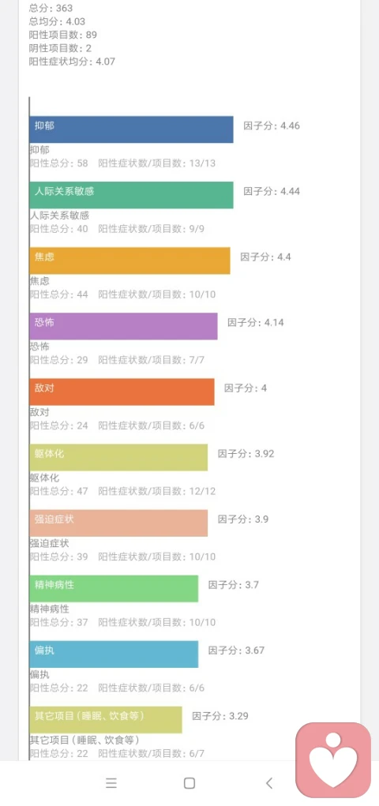Select the blue 抑郁 bar
The width and height of the screenshot is (379, 806).
pos(131,129)
